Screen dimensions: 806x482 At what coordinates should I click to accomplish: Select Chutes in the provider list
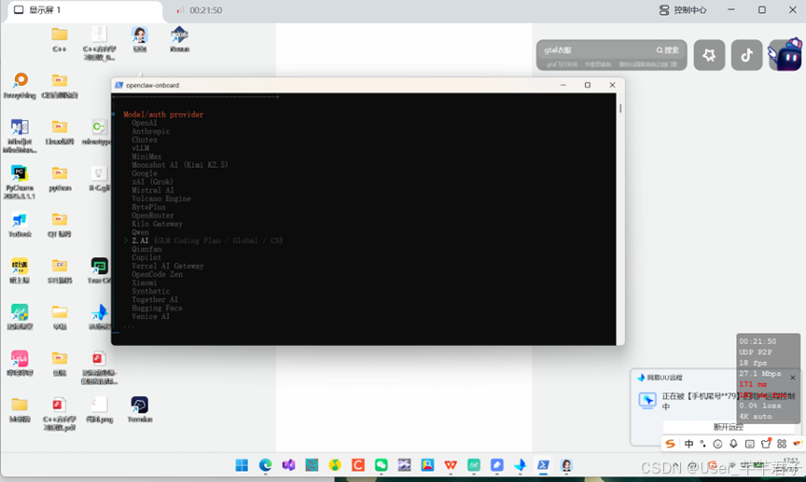(144, 140)
